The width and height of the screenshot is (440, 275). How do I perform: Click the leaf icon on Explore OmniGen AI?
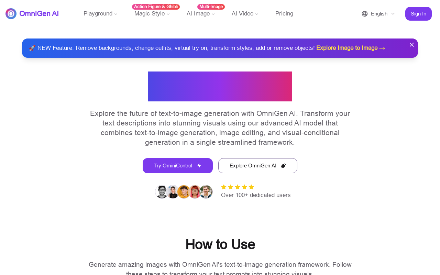tap(283, 166)
